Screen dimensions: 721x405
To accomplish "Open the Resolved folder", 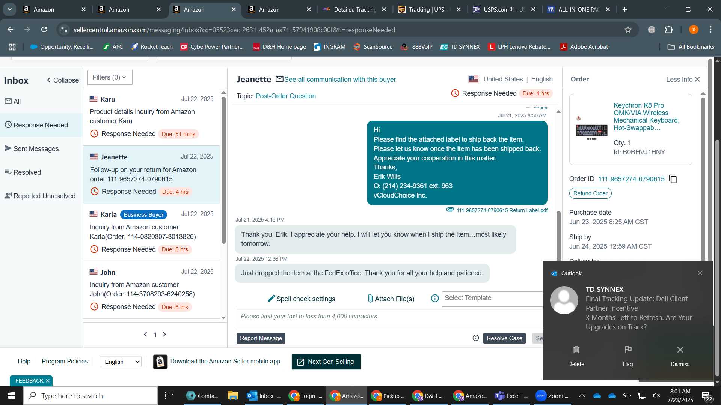I will pos(41,172).
